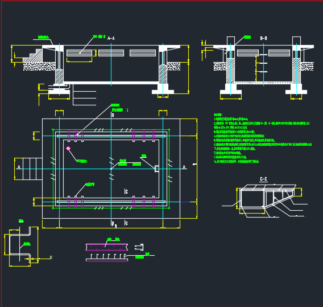
Task: Select the left louver grille in section B-B
Action: pos(248,53)
